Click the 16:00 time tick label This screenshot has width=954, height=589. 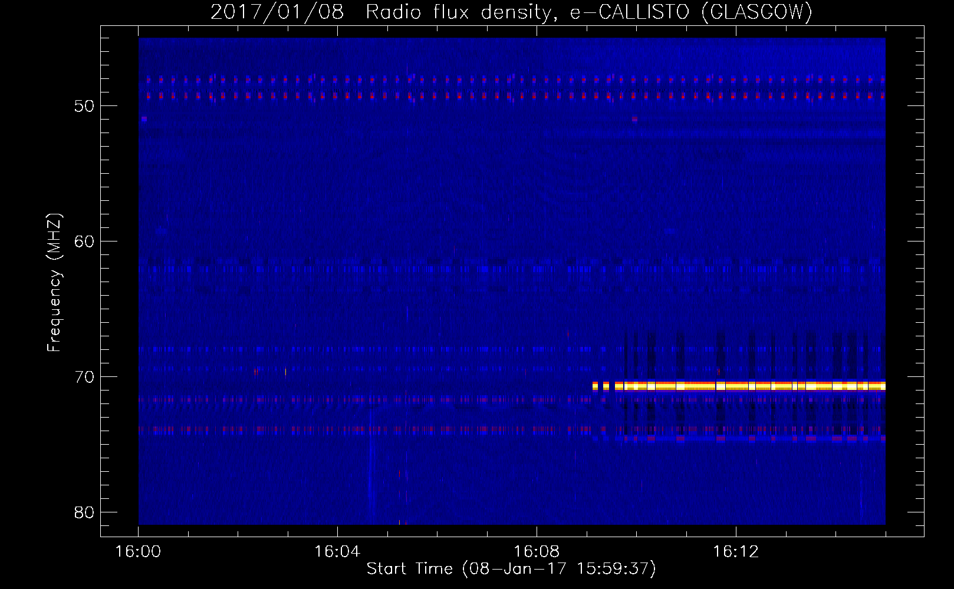pyautogui.click(x=138, y=552)
